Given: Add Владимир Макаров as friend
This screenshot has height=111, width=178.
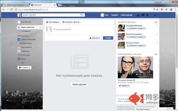Looking at the screenshot, I should tap(136, 28).
